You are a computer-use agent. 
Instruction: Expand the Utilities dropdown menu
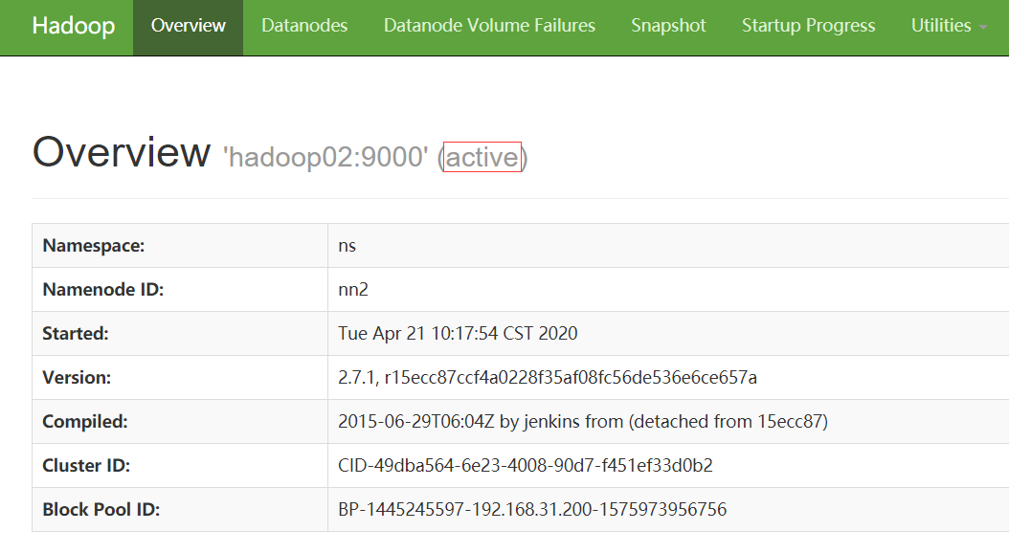(941, 27)
